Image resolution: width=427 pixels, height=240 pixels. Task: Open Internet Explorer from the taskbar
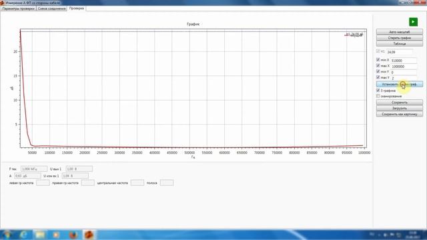[24, 235]
